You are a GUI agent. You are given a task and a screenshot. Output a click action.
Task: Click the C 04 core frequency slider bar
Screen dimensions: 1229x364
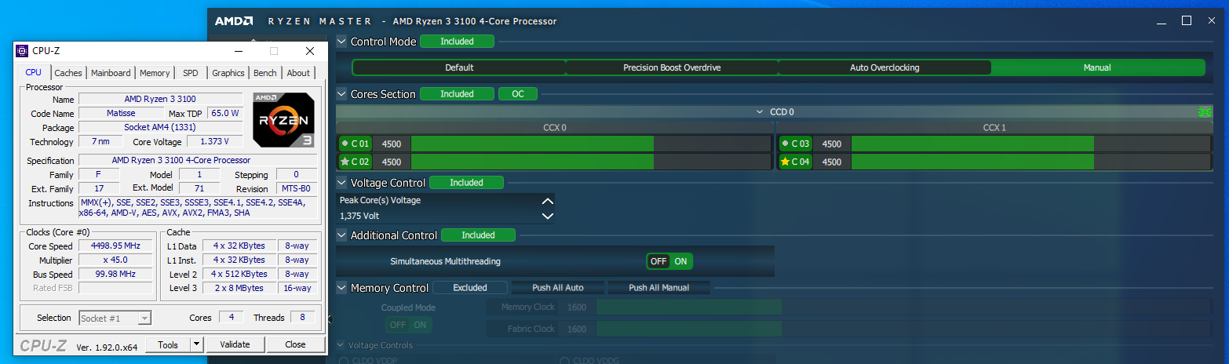coord(1031,162)
